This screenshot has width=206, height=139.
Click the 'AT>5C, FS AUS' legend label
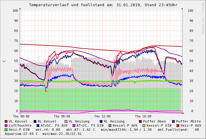(54, 125)
